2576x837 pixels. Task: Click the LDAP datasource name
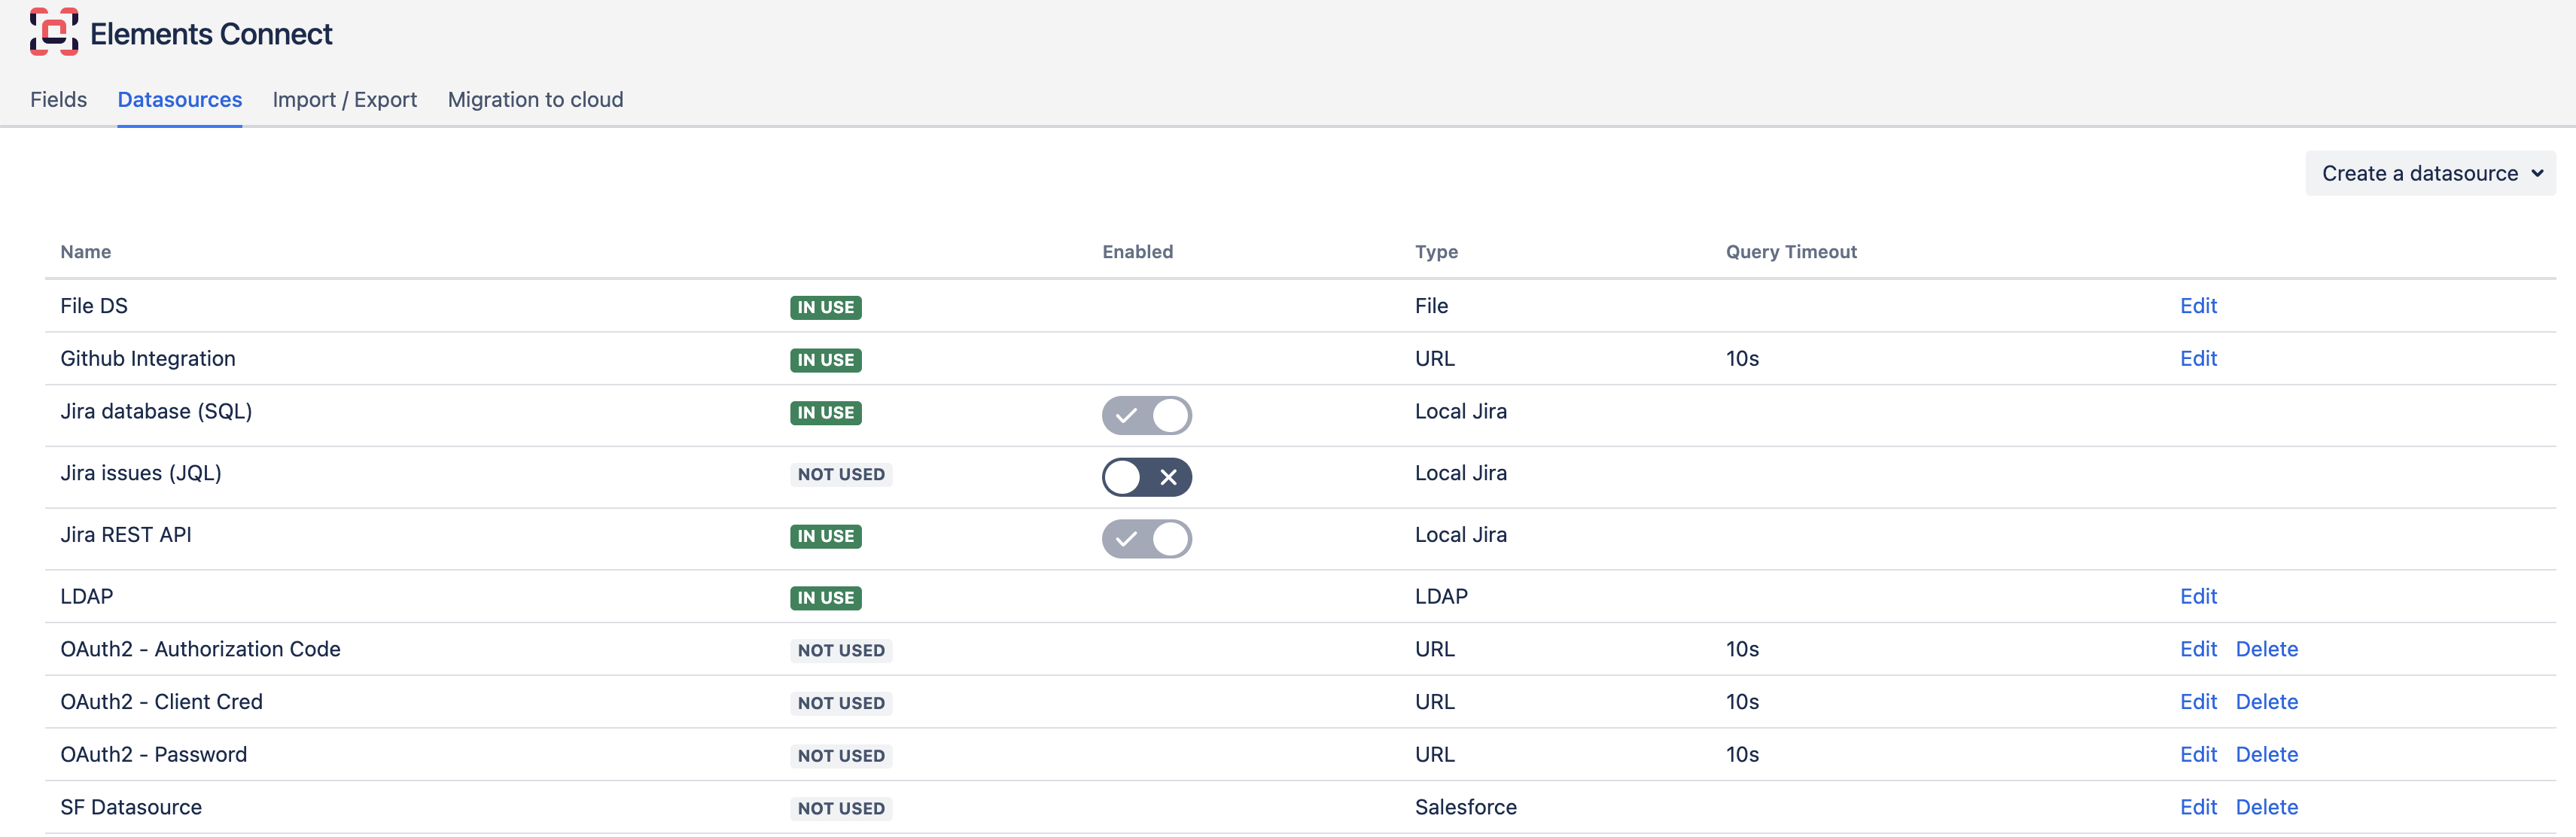point(87,597)
